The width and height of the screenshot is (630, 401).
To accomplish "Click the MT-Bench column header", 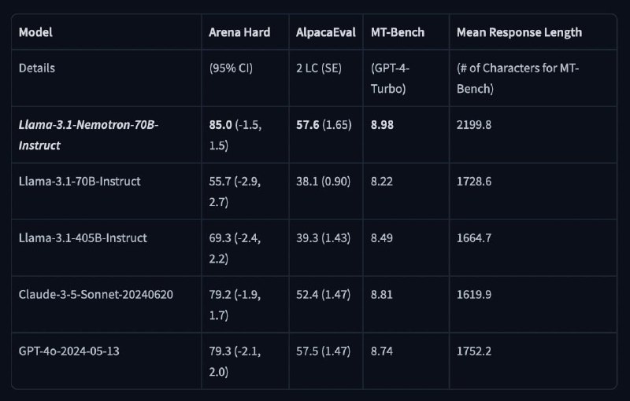I will click(398, 32).
